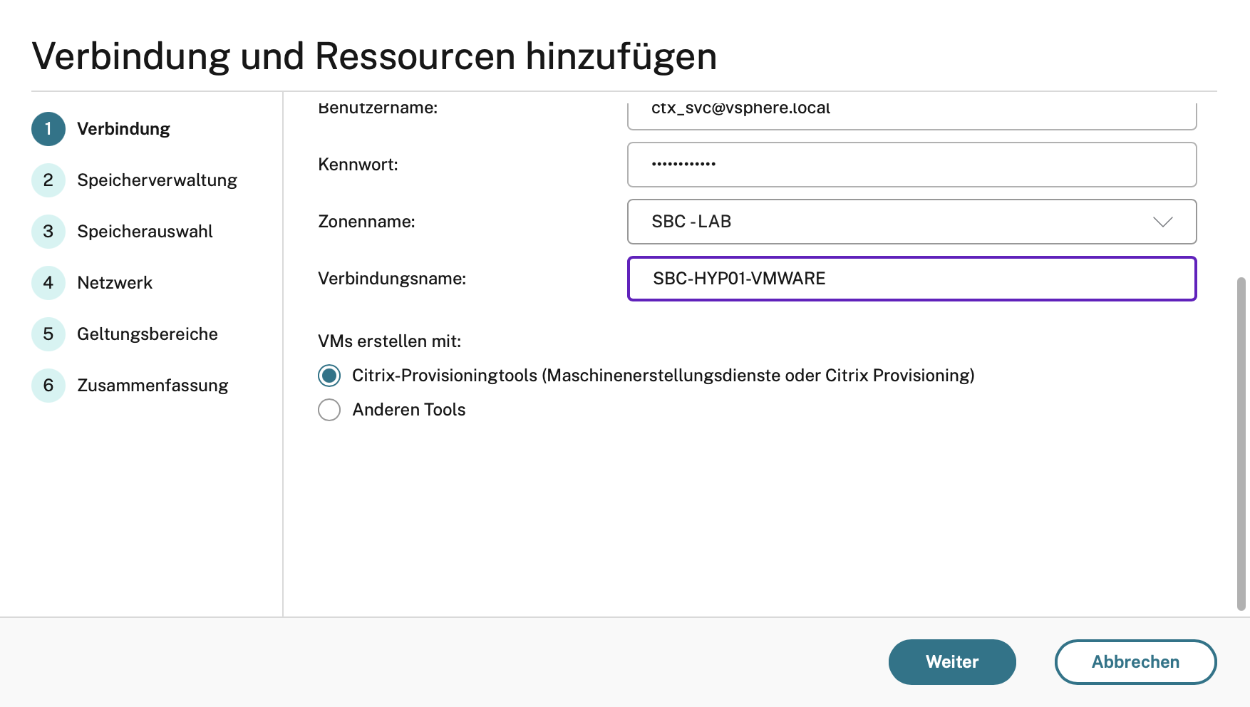1250x707 pixels.
Task: Click the Abbrechen button
Action: 1135,662
